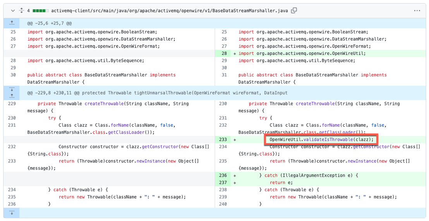
Task: Select the tightUnmarsalThrowable hunk header text
Action: coord(157,93)
